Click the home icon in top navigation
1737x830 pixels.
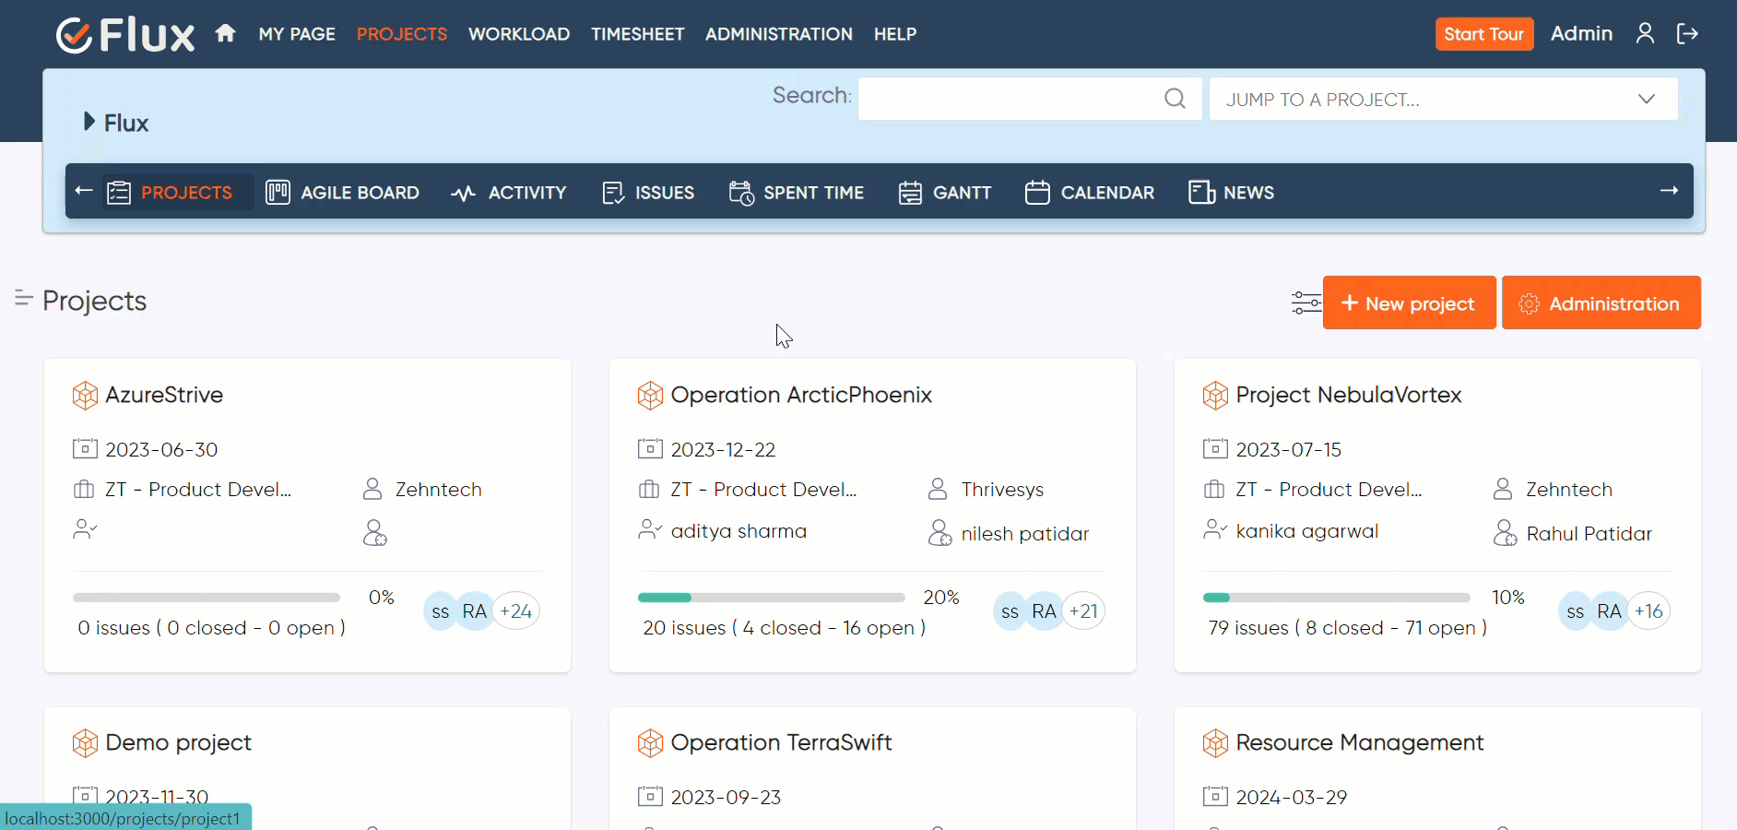point(225,34)
